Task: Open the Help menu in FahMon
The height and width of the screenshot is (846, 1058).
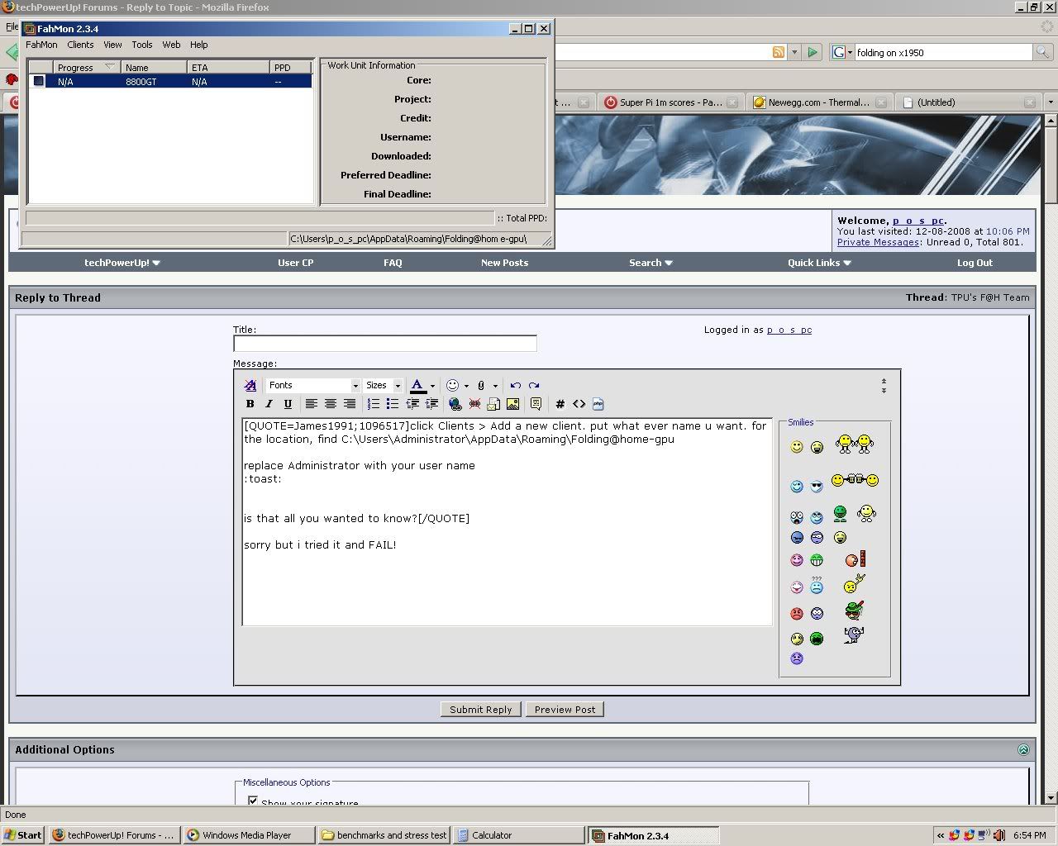Action: point(198,45)
